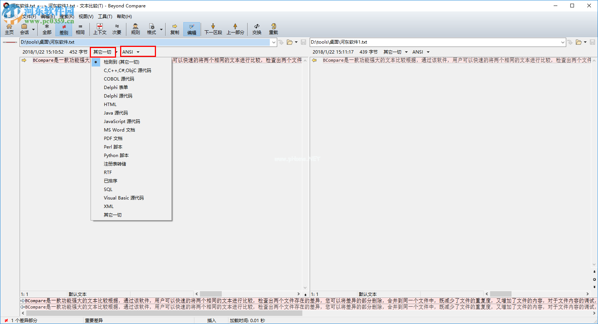Click the Swap (交换) sides icon
Image resolution: width=598 pixels, height=324 pixels.
257,29
